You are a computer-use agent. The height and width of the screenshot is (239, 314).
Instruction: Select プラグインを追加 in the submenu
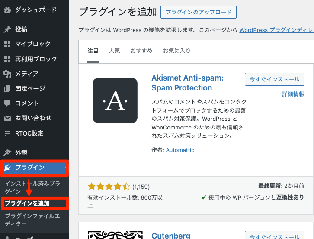tap(27, 203)
